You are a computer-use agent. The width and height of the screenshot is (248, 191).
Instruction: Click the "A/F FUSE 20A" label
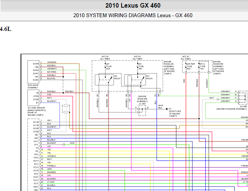109,66
